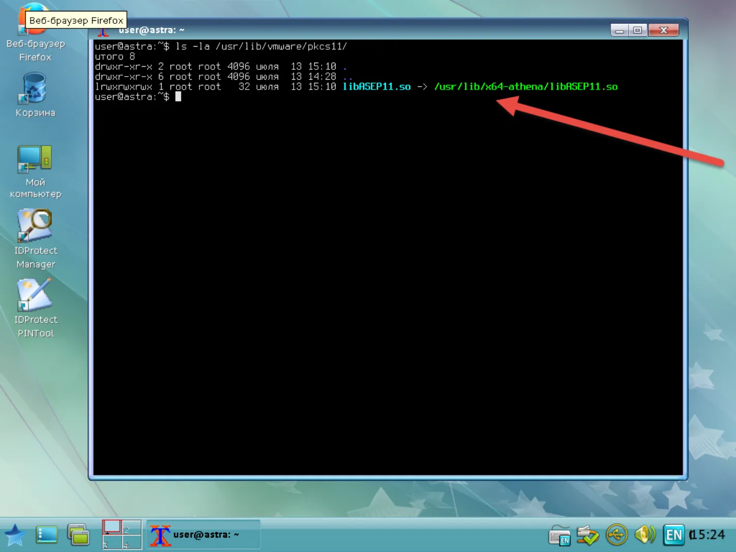The height and width of the screenshot is (552, 736).
Task: Click the show desktop taskbar icon
Action: [x=47, y=535]
